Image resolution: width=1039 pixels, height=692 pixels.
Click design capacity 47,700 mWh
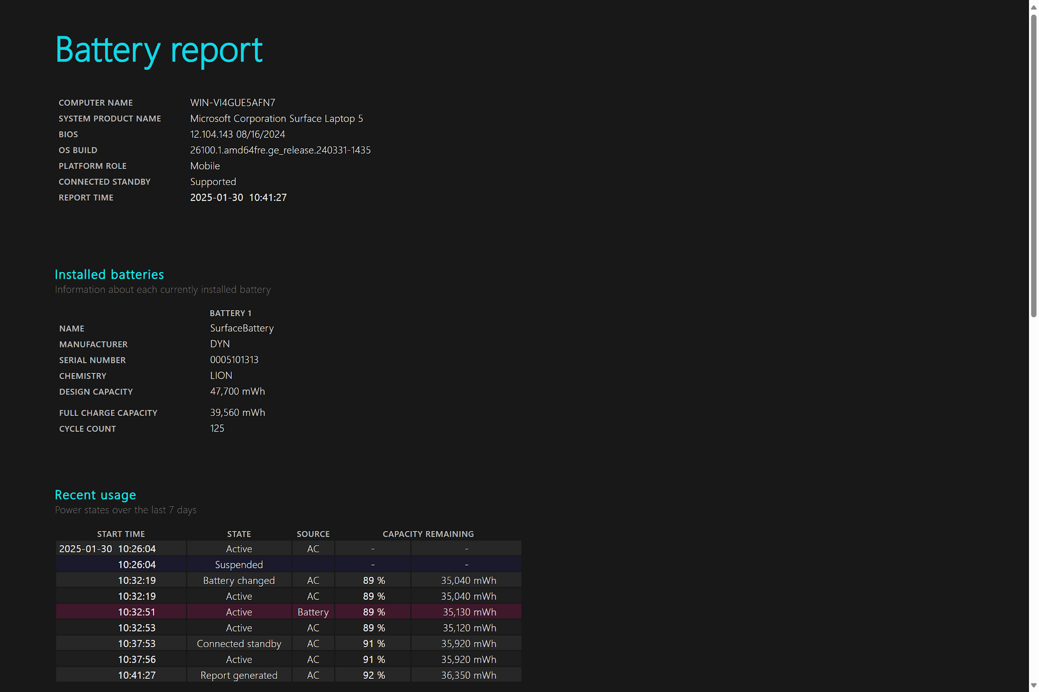pyautogui.click(x=238, y=391)
